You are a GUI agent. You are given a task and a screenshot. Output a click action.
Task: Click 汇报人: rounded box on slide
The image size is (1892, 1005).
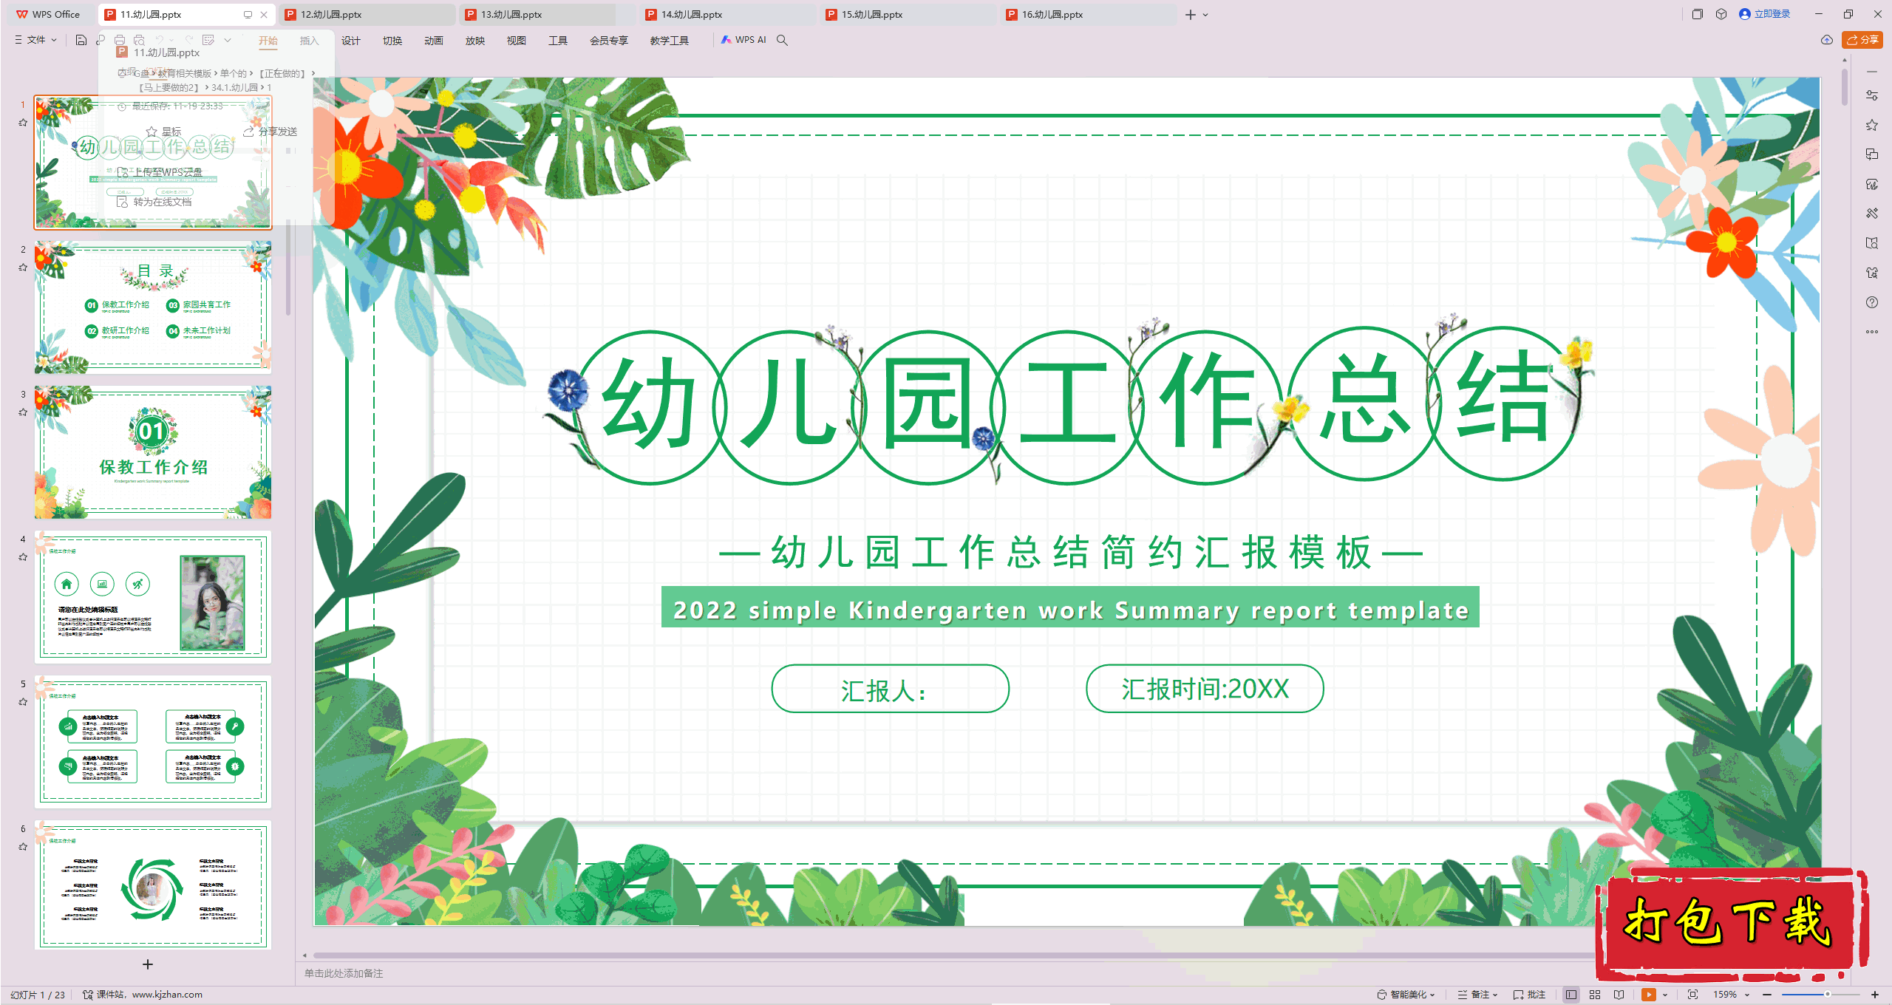[891, 689]
